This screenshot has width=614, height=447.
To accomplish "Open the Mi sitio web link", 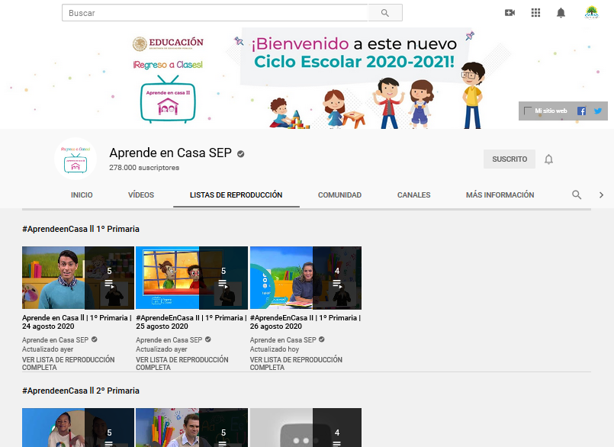I will (551, 111).
